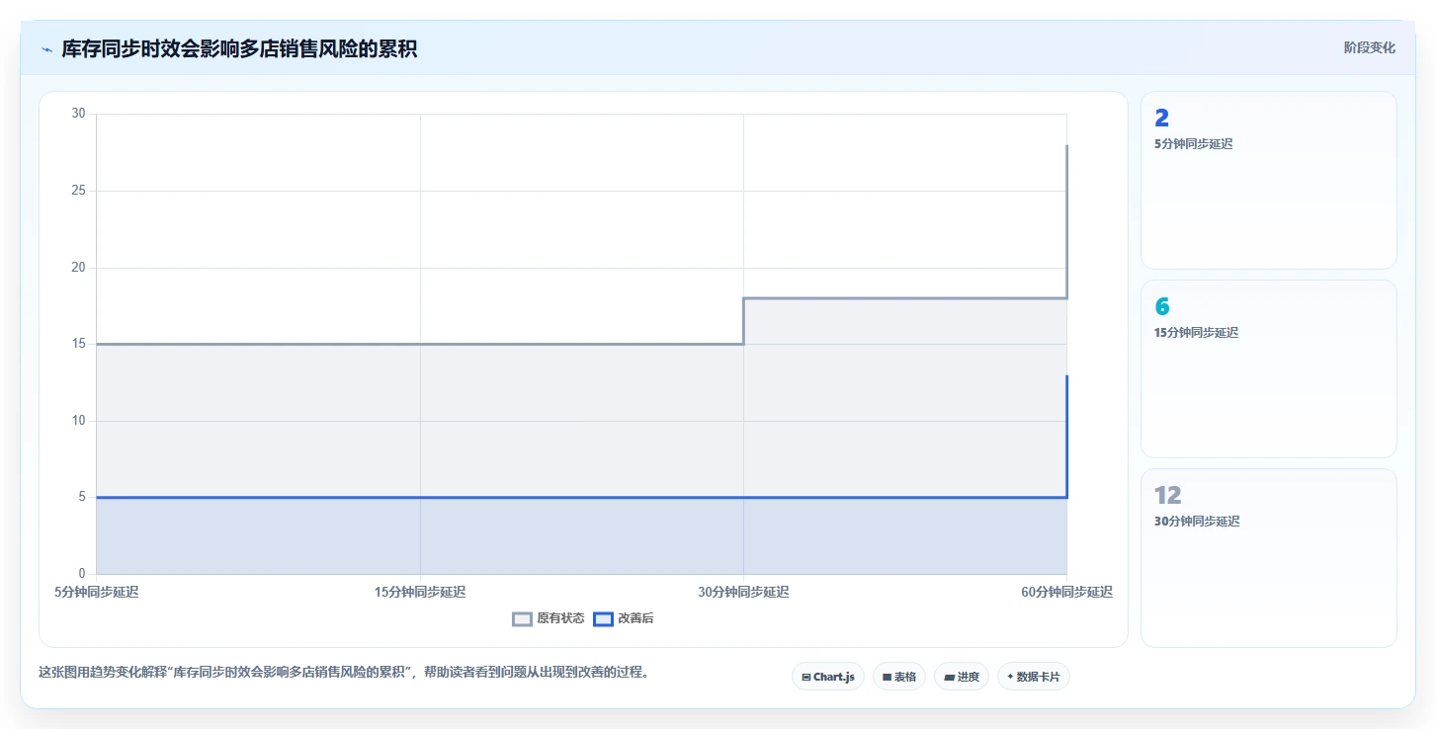Click the y-axis label 30
1436x729 pixels.
pyautogui.click(x=79, y=114)
